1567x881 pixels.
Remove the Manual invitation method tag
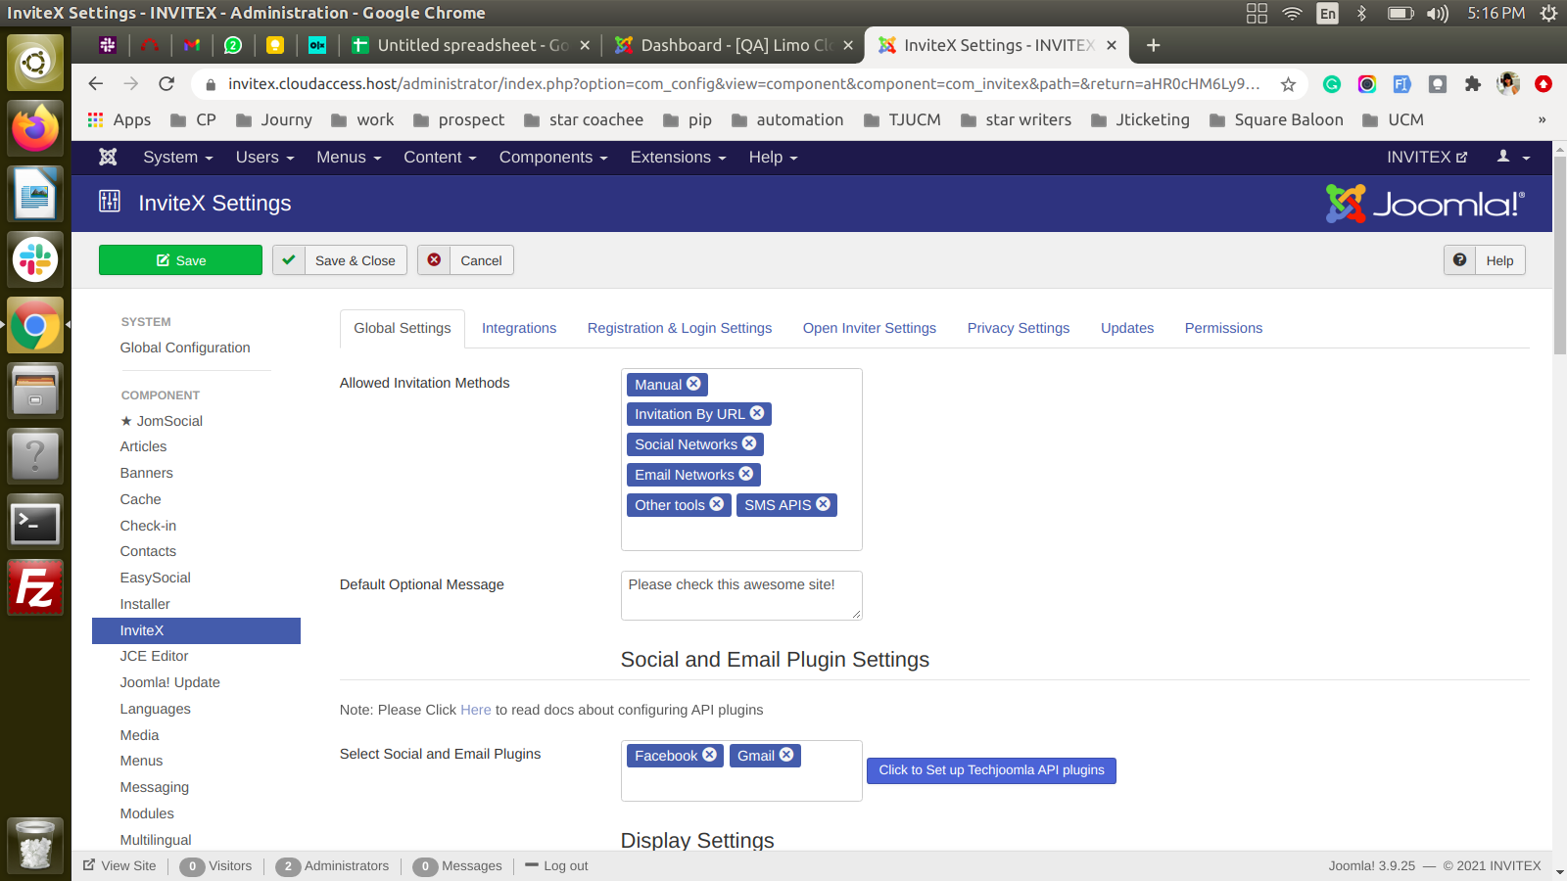693,384
